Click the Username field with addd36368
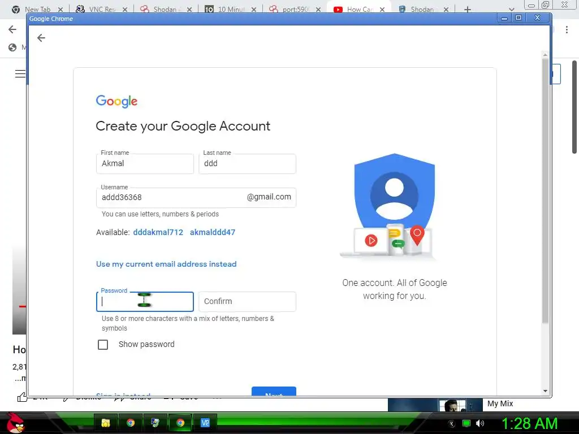 (196, 197)
